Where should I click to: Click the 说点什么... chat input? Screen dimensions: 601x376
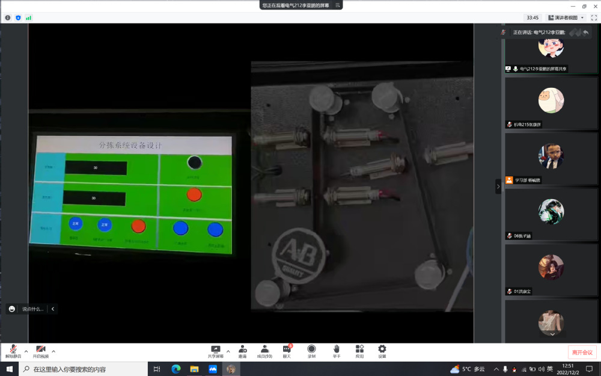point(32,309)
